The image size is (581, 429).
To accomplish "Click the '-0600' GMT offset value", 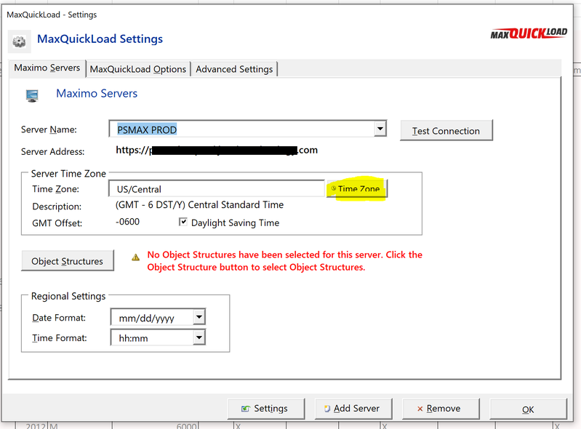I will click(127, 222).
